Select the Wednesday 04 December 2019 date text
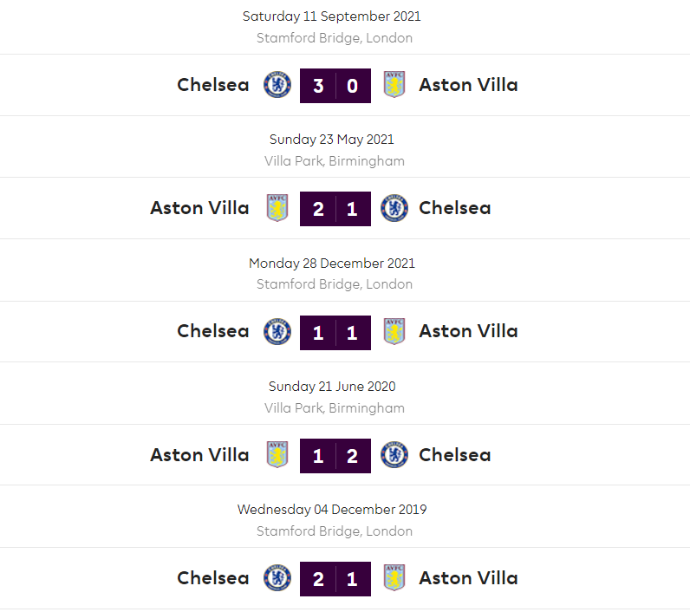Viewport: 690px width, 612px height. [x=332, y=510]
